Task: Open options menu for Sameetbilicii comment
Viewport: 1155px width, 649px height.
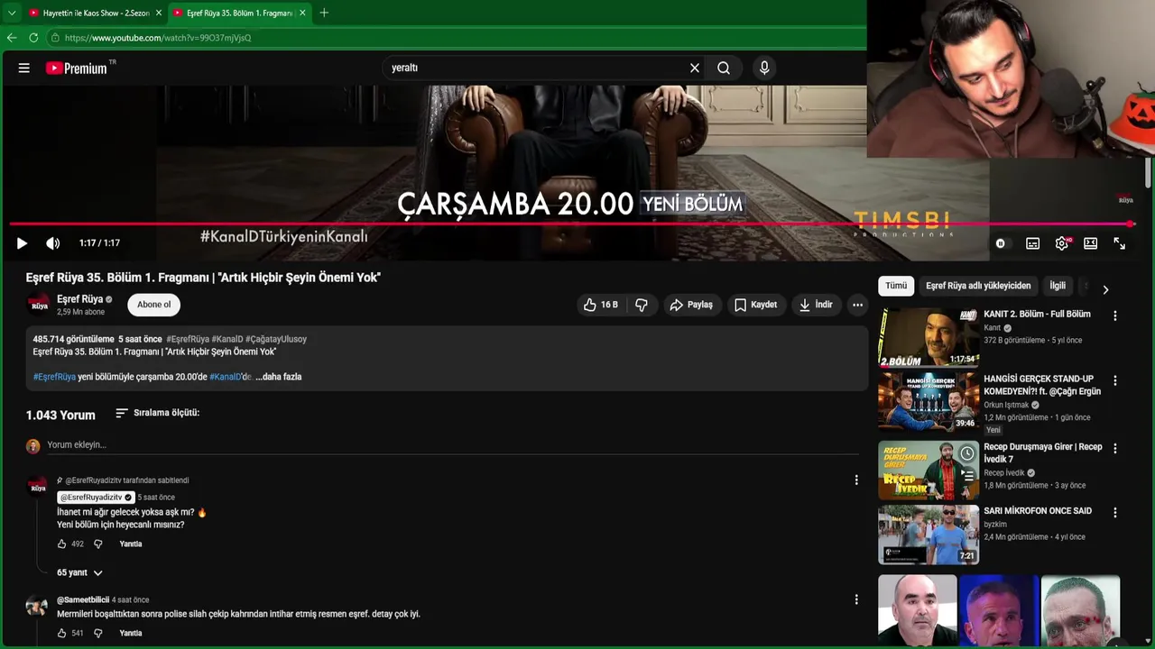Action: 856,600
